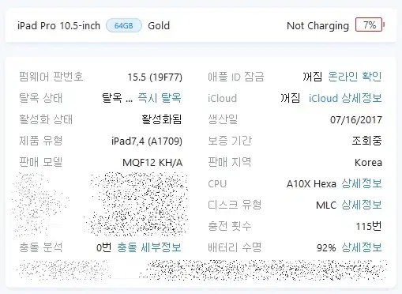The height and width of the screenshot is (294, 402).
Task: Open 충돌 세부정보 crash details link
Action: point(149,247)
